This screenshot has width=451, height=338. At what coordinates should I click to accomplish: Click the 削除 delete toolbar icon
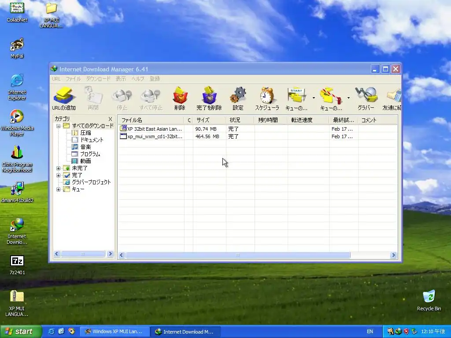(x=180, y=98)
